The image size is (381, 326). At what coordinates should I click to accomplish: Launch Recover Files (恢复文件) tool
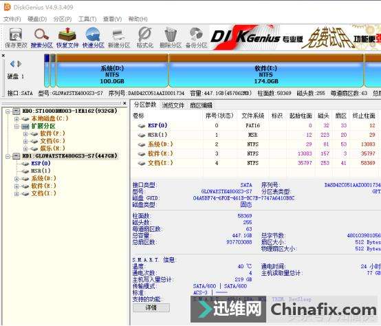67,38
